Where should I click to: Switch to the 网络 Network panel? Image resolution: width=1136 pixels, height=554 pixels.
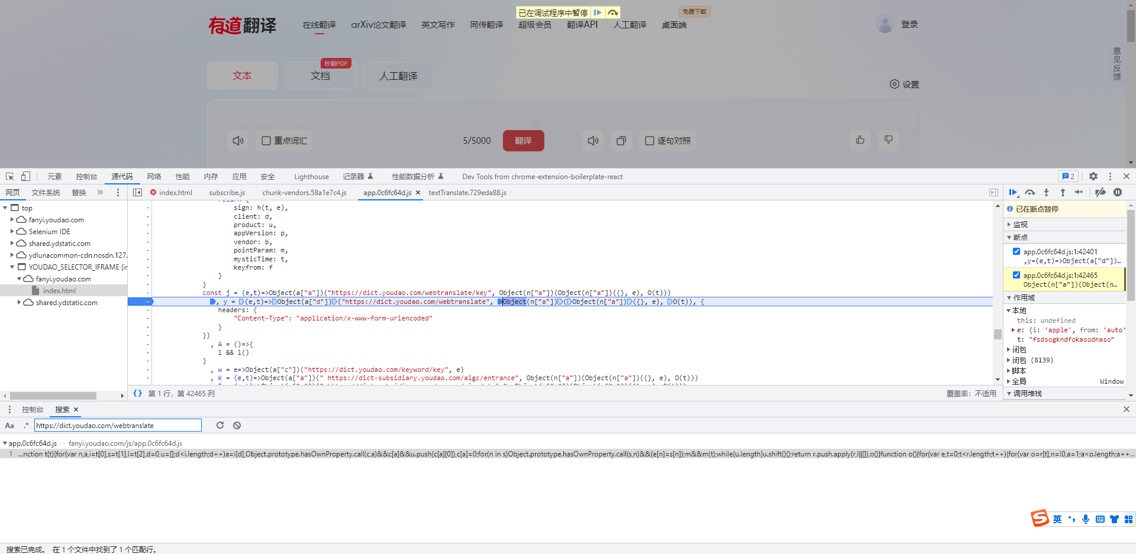[x=154, y=176]
